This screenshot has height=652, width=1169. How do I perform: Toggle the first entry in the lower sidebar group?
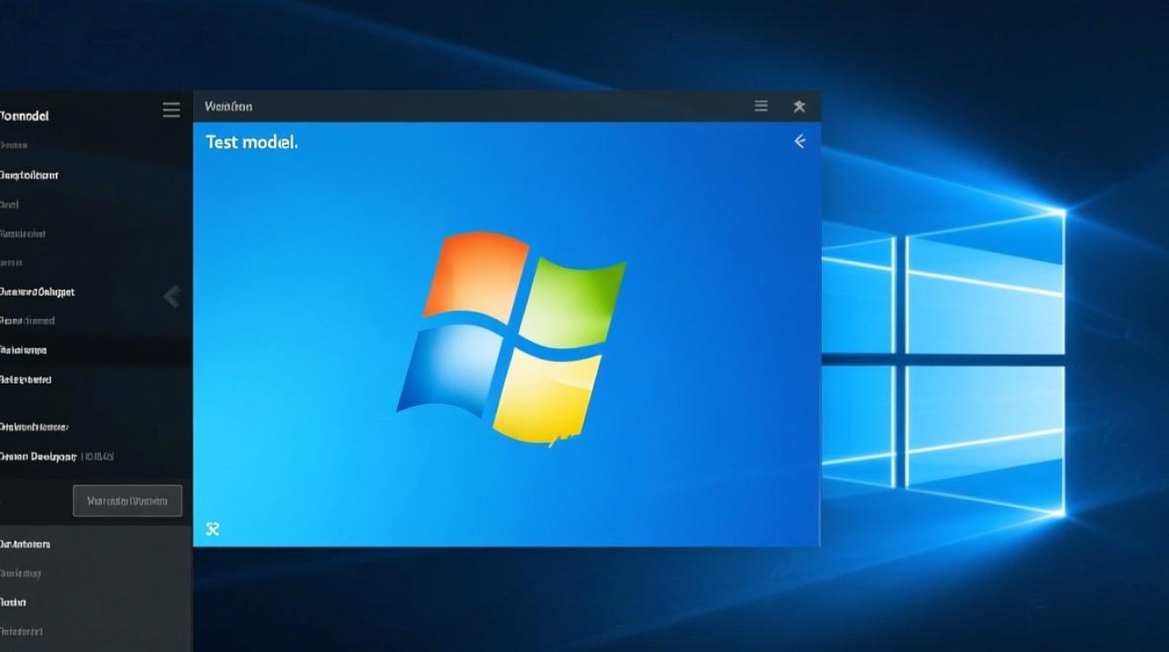[26, 542]
